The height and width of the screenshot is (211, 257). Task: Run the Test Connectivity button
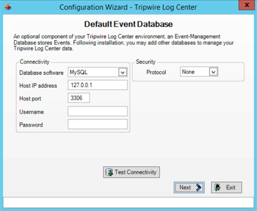pyautogui.click(x=131, y=172)
